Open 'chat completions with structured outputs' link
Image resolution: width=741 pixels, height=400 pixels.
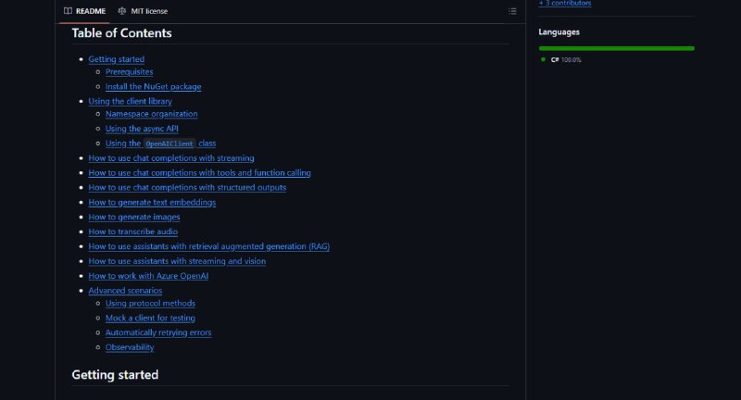coord(187,187)
